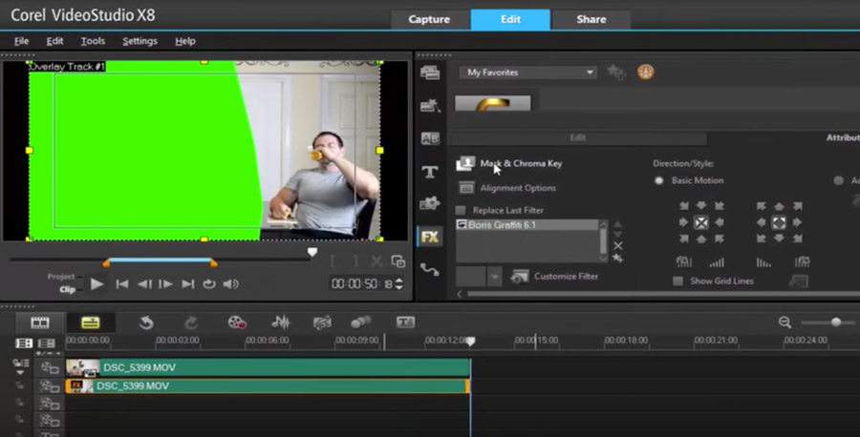Screen dimensions: 860x437
Task: Enlarge the preview window
Action: pos(398,261)
